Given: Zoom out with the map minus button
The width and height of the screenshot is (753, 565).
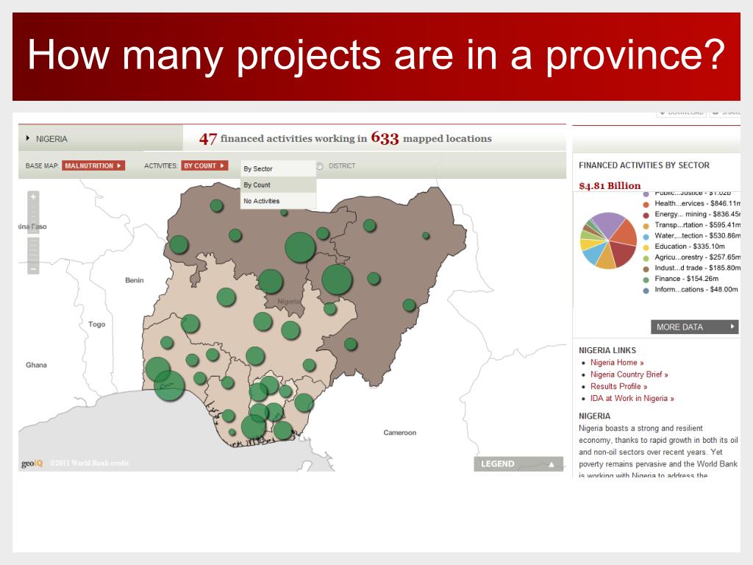Looking at the screenshot, I should pyautogui.click(x=33, y=269).
